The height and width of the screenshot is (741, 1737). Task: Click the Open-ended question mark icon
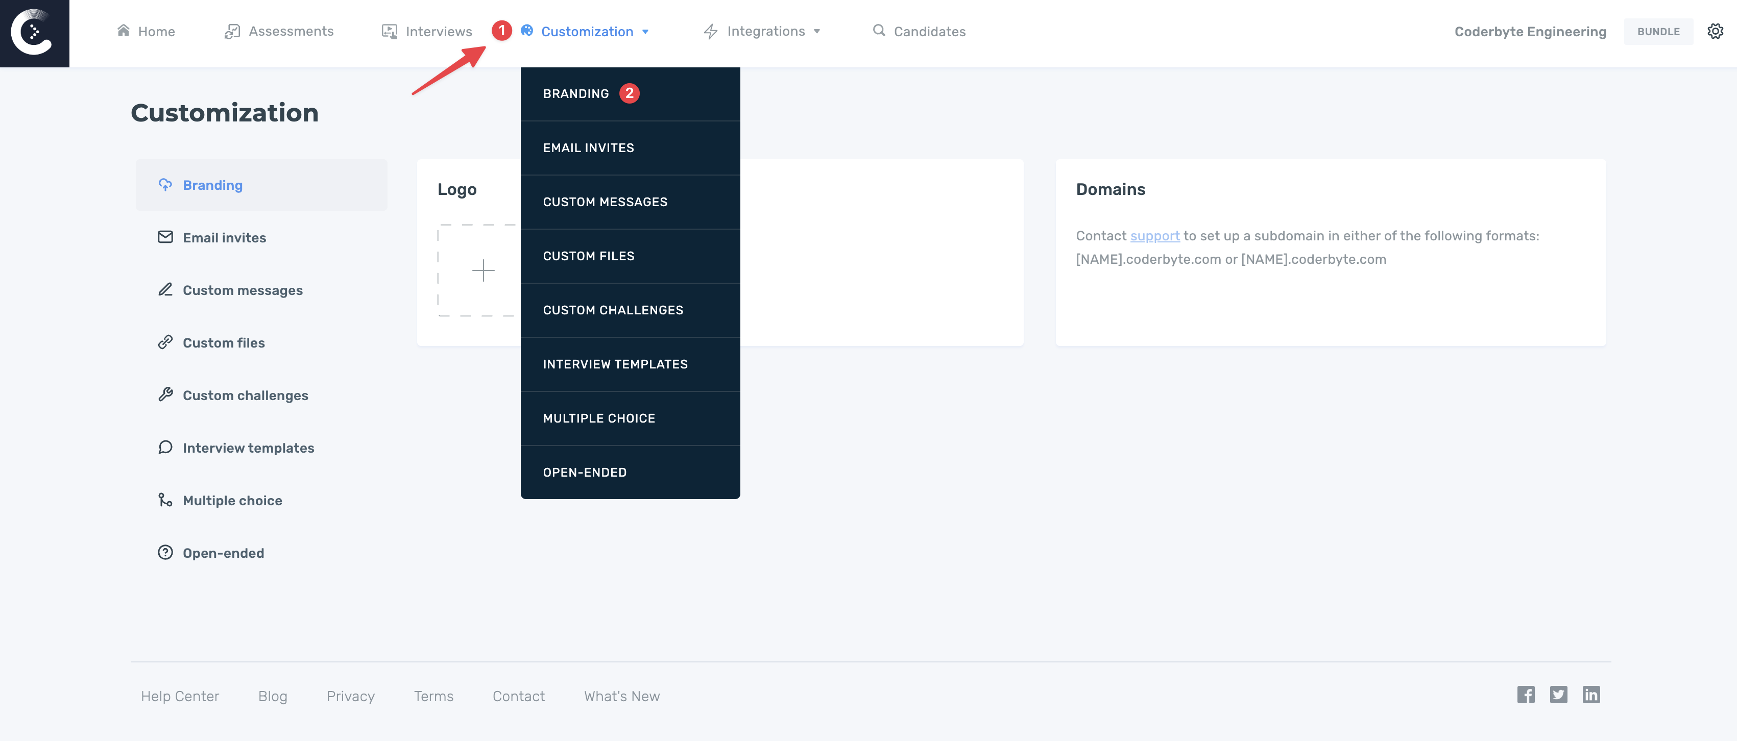165,552
